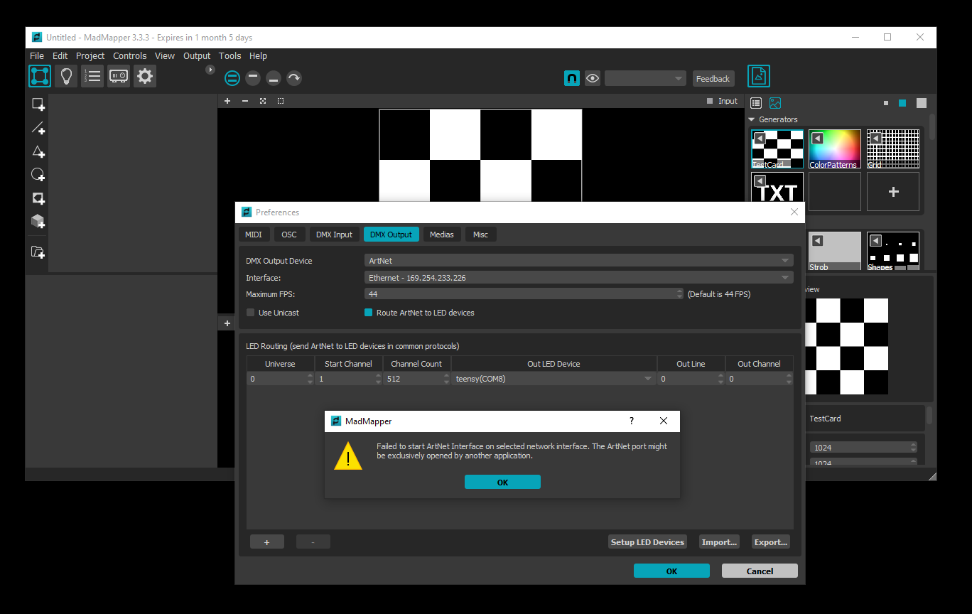Open the Project menu
This screenshot has width=972, height=614.
click(90, 55)
